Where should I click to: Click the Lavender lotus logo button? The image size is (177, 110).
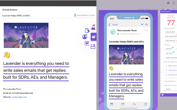(x=93, y=37)
